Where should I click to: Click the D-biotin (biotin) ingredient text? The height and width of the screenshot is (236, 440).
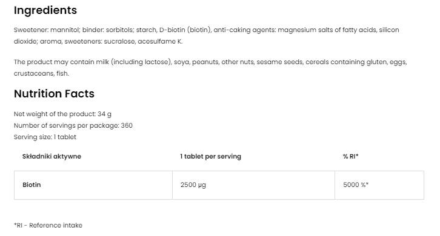coord(185,30)
